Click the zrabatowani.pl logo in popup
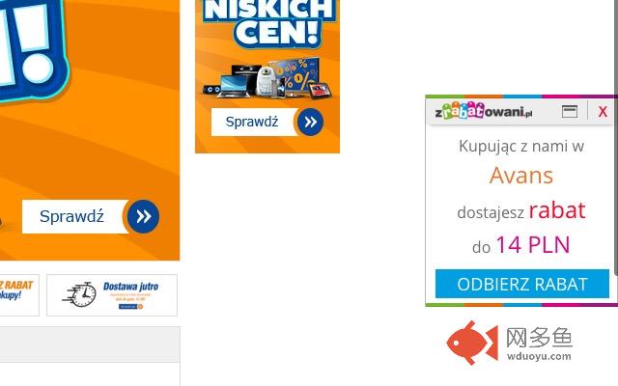Screen dimensions: 618x386 (x=484, y=112)
